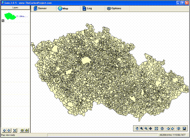Activate the Zoom In magnifier tool
Image resolution: width=190 pixels, height=138 pixels.
(x=141, y=129)
